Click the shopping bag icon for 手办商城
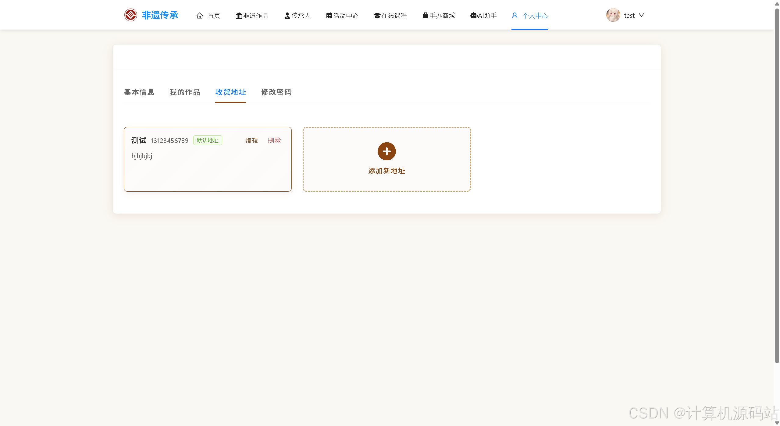The height and width of the screenshot is (426, 780). (x=425, y=15)
